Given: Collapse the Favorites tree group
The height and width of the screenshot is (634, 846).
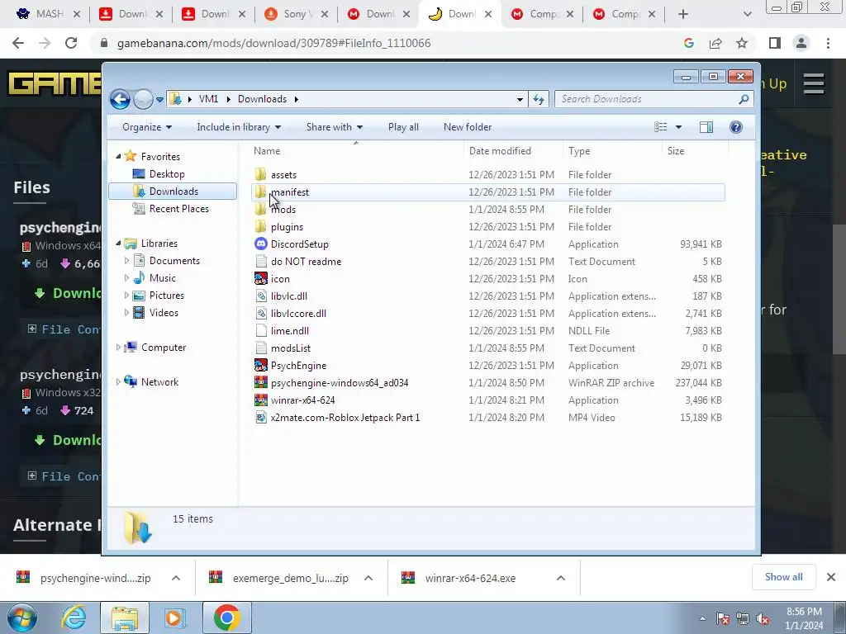Looking at the screenshot, I should (118, 156).
